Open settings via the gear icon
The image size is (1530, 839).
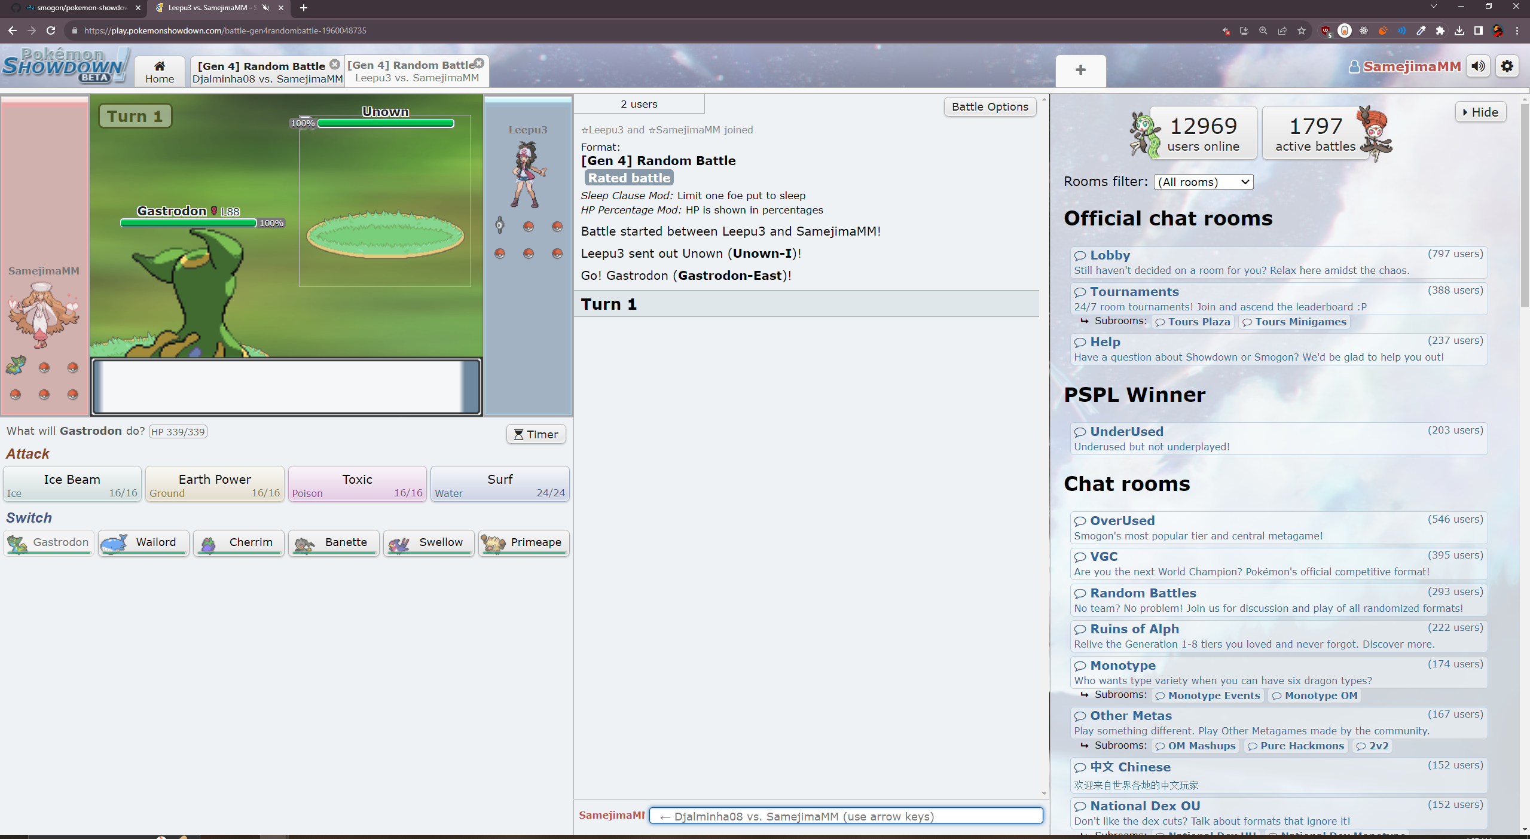click(1507, 66)
